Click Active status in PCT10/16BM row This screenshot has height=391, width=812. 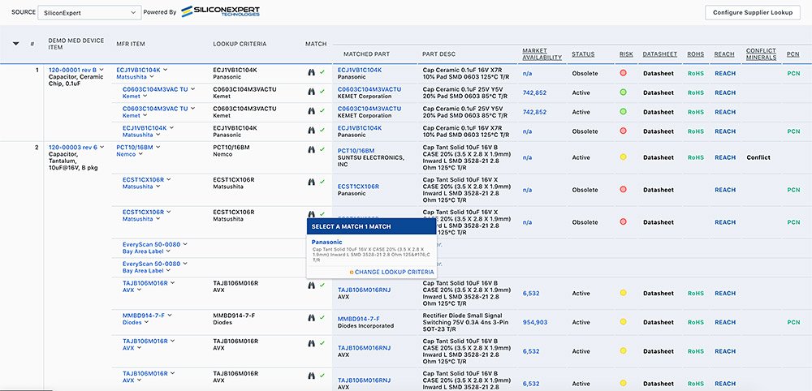[x=581, y=157]
